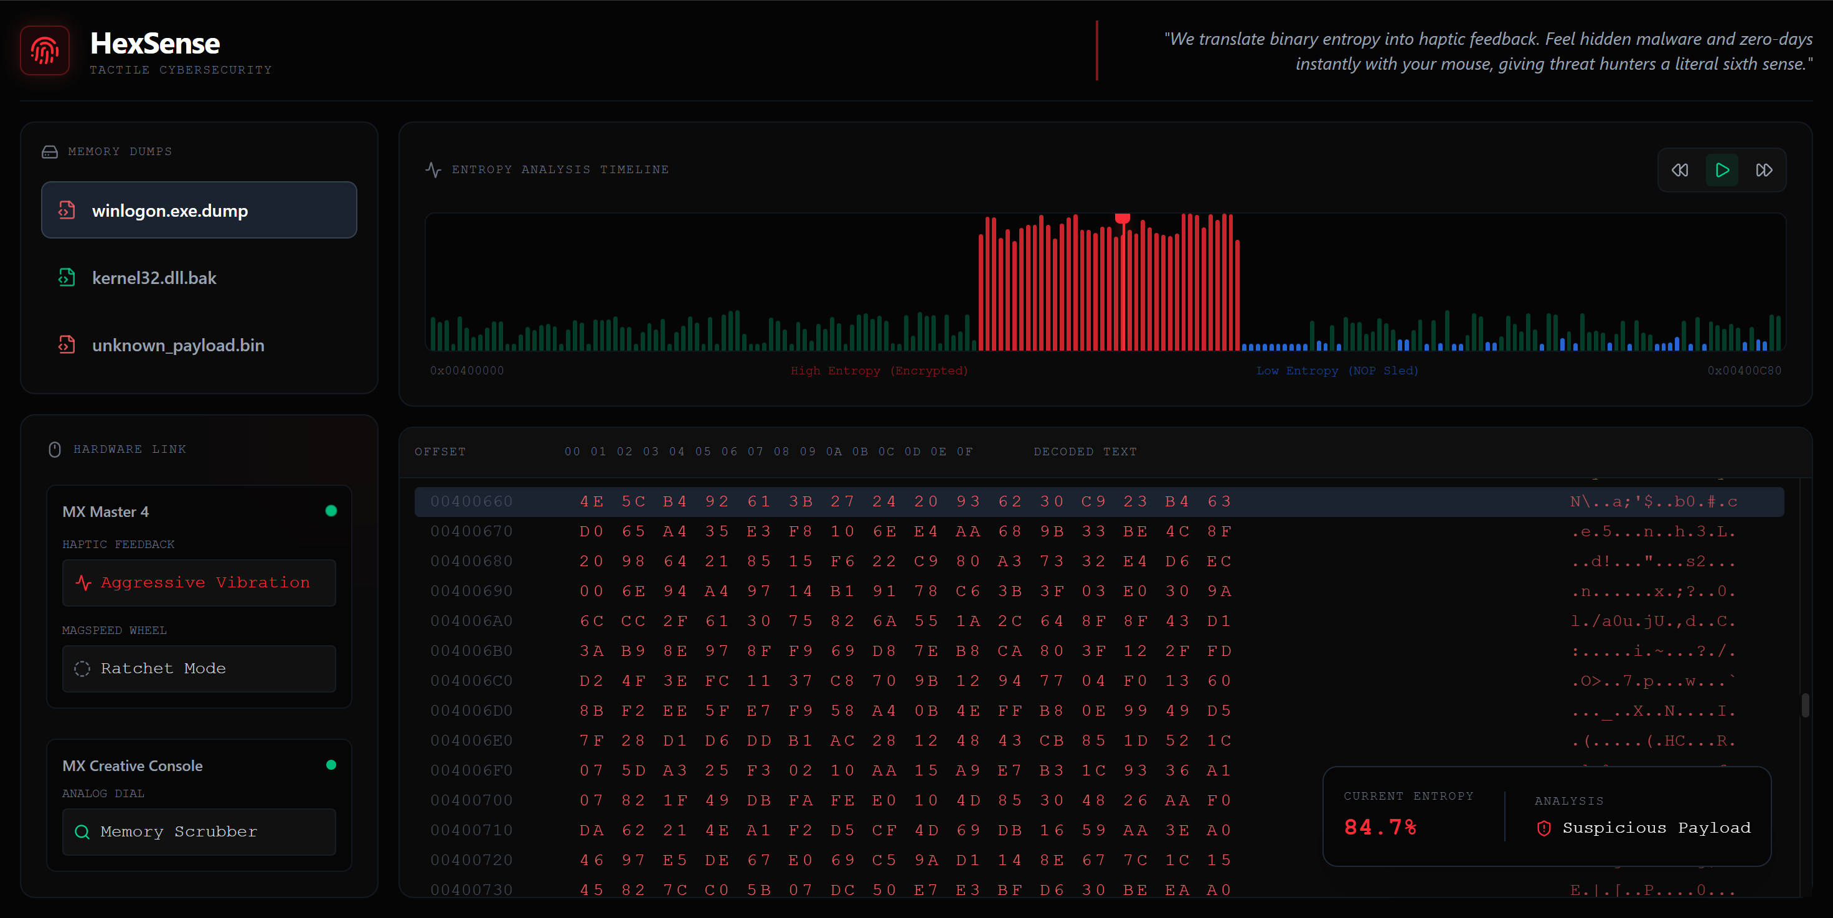
Task: Click the suspicious payload shield icon
Action: pyautogui.click(x=1543, y=828)
